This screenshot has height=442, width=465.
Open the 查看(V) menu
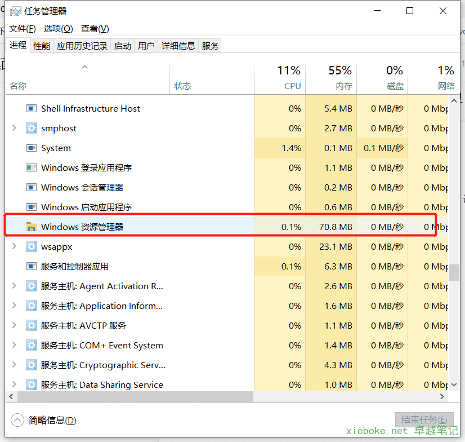(95, 29)
